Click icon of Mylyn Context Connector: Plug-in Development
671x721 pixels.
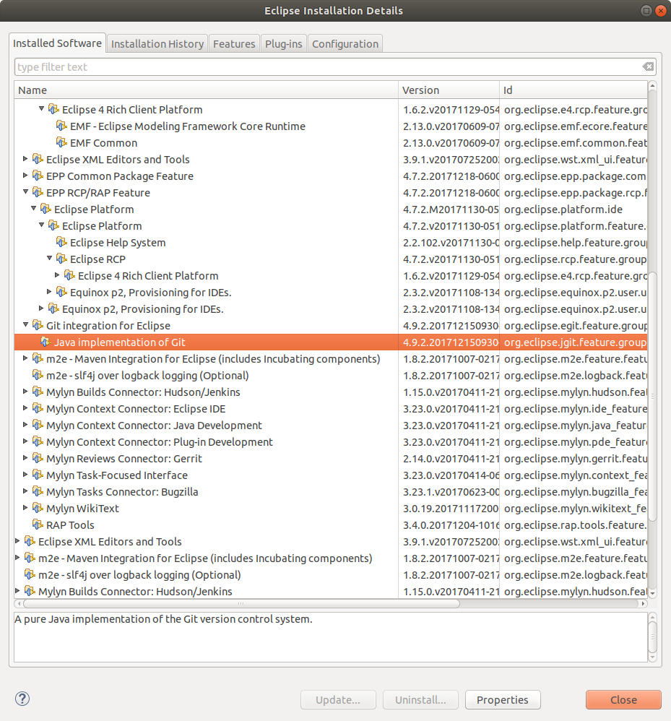tap(38, 441)
